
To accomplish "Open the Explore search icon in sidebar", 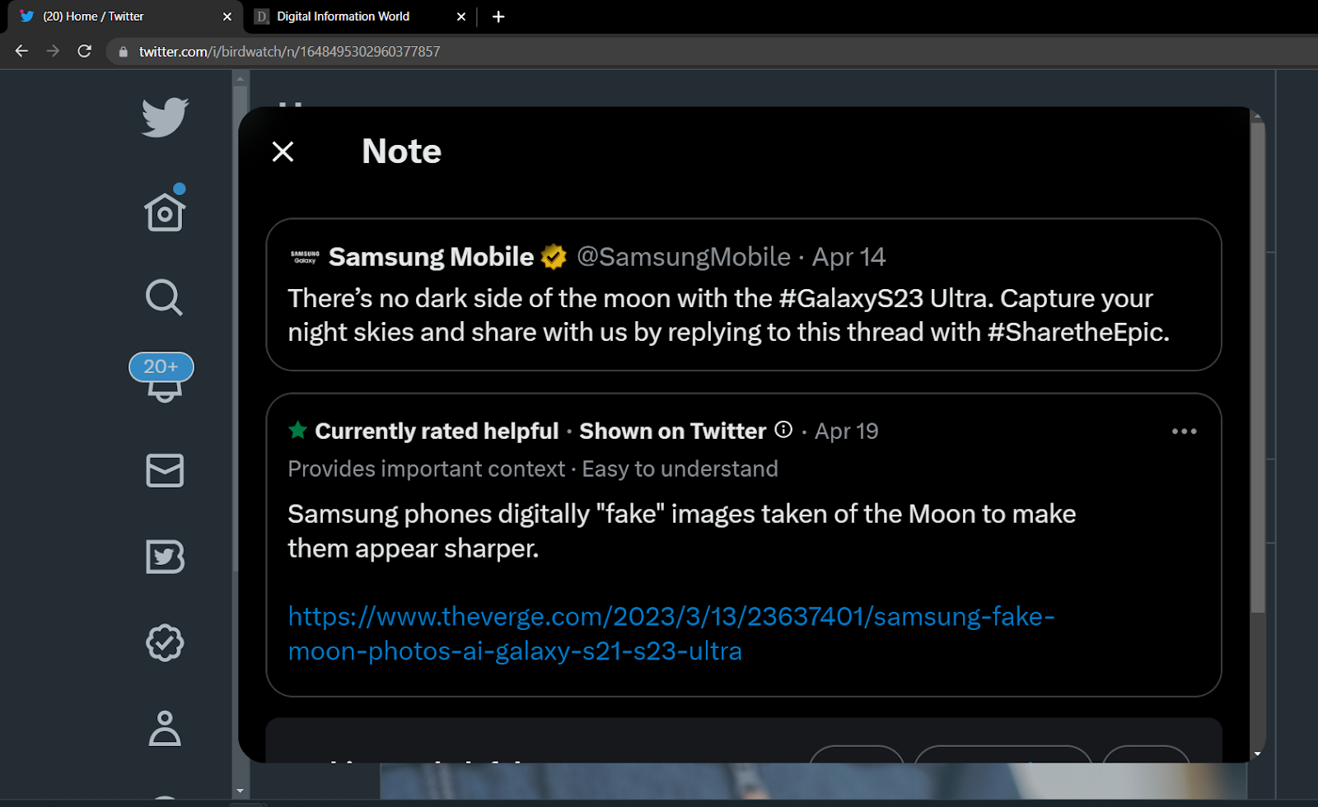I will (x=164, y=297).
